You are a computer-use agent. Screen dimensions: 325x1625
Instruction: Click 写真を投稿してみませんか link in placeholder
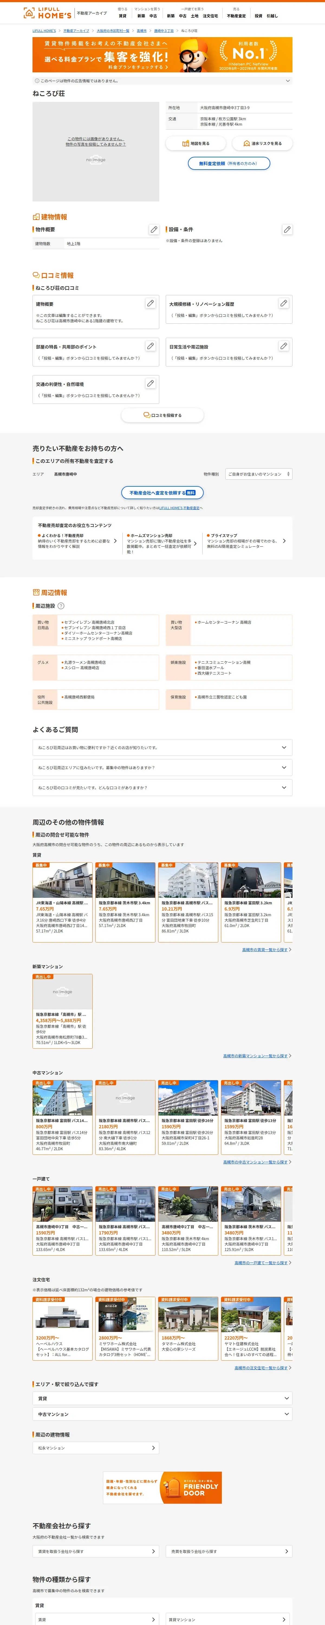96,144
